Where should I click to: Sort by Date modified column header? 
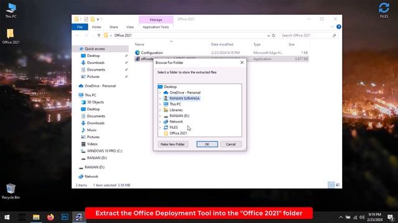pyautogui.click(x=222, y=45)
